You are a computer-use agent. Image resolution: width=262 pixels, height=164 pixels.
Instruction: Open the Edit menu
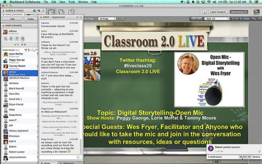(54, 2)
